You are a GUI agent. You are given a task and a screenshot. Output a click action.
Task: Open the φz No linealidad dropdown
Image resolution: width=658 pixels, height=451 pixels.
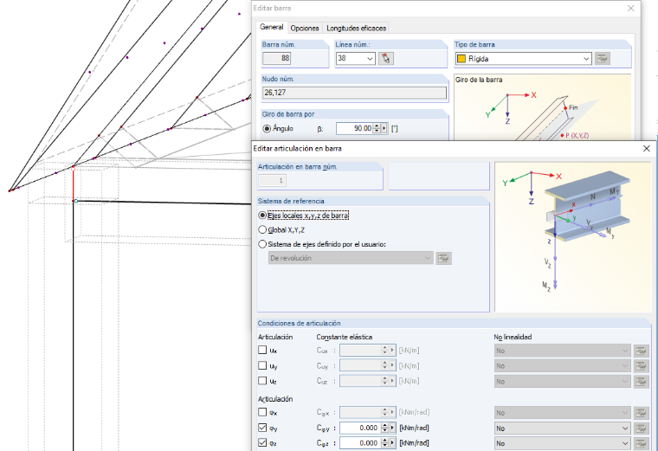(x=562, y=443)
